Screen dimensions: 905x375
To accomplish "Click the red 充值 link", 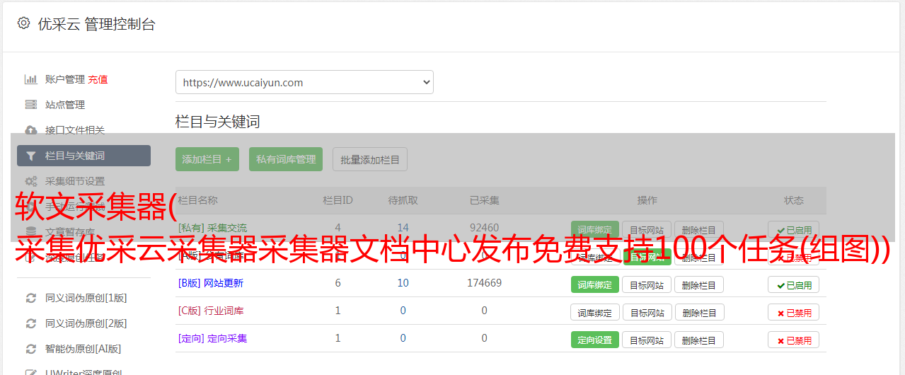I will coord(98,79).
